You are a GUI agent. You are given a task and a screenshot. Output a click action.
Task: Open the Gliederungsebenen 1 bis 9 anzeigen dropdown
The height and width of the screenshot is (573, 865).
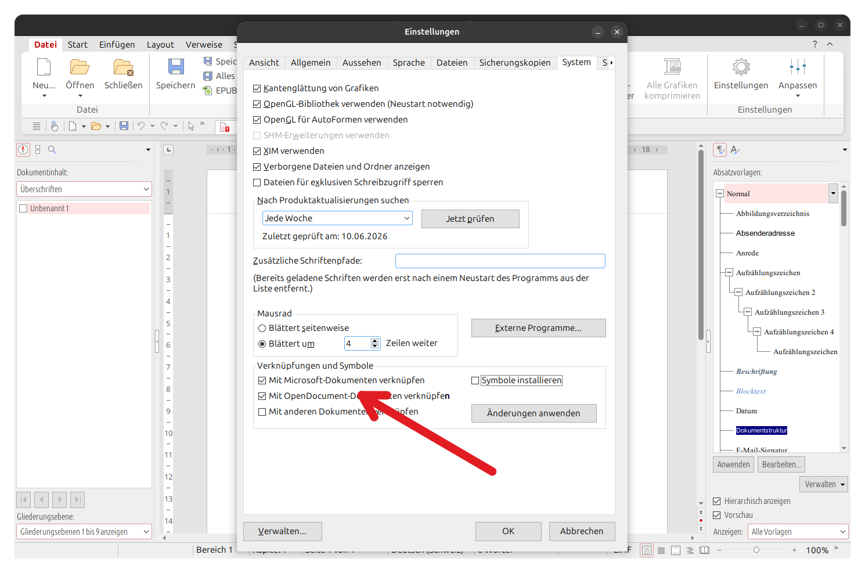pos(84,532)
